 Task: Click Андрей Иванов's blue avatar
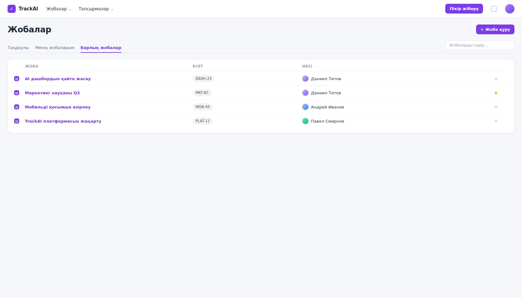pos(305,107)
